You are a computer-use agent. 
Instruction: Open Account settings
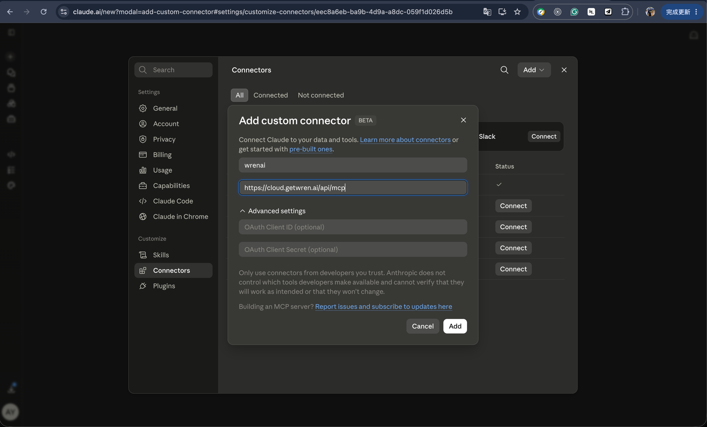[173, 124]
